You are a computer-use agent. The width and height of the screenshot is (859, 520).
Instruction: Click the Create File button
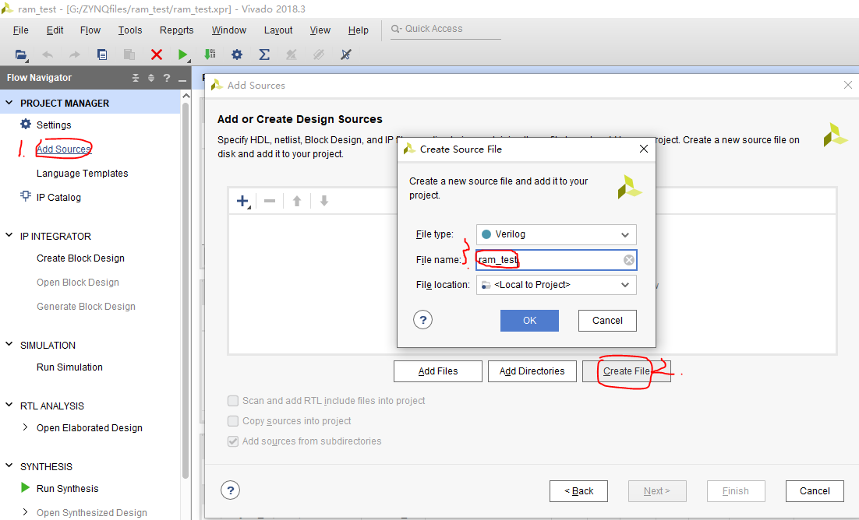point(626,371)
